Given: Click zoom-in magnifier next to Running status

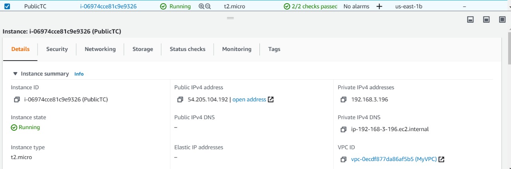Looking at the screenshot, I should coord(202,6).
